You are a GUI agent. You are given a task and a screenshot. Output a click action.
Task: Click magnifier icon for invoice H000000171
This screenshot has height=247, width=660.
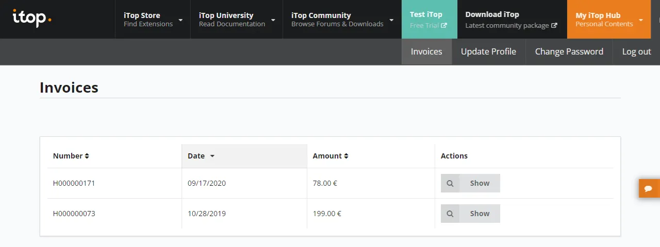coord(450,183)
